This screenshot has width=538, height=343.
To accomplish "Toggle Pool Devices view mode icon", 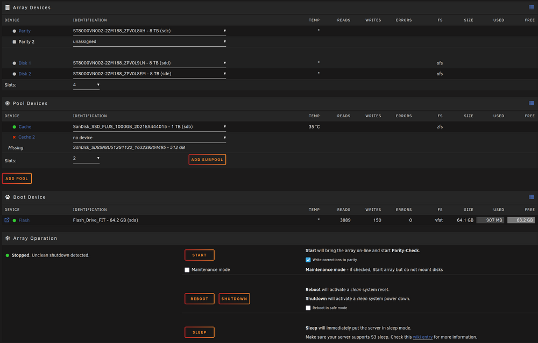I will [531, 103].
